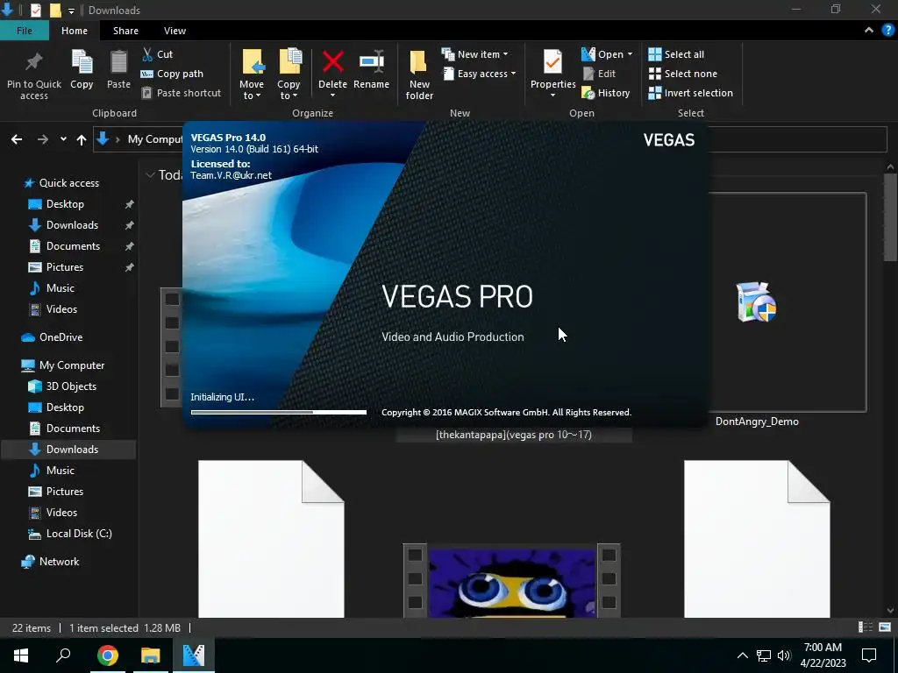Open file History in the ribbon

(606, 93)
